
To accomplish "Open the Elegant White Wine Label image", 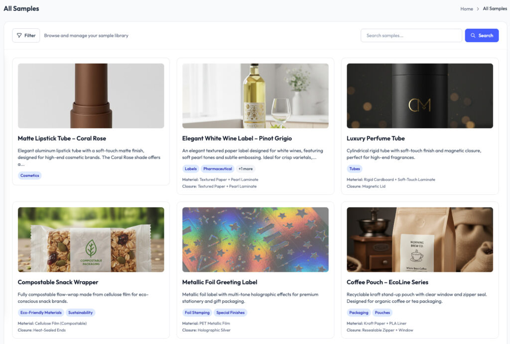I will pos(255,96).
